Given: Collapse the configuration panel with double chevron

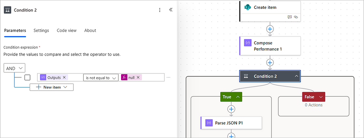Looking at the screenshot, I should point(170,10).
